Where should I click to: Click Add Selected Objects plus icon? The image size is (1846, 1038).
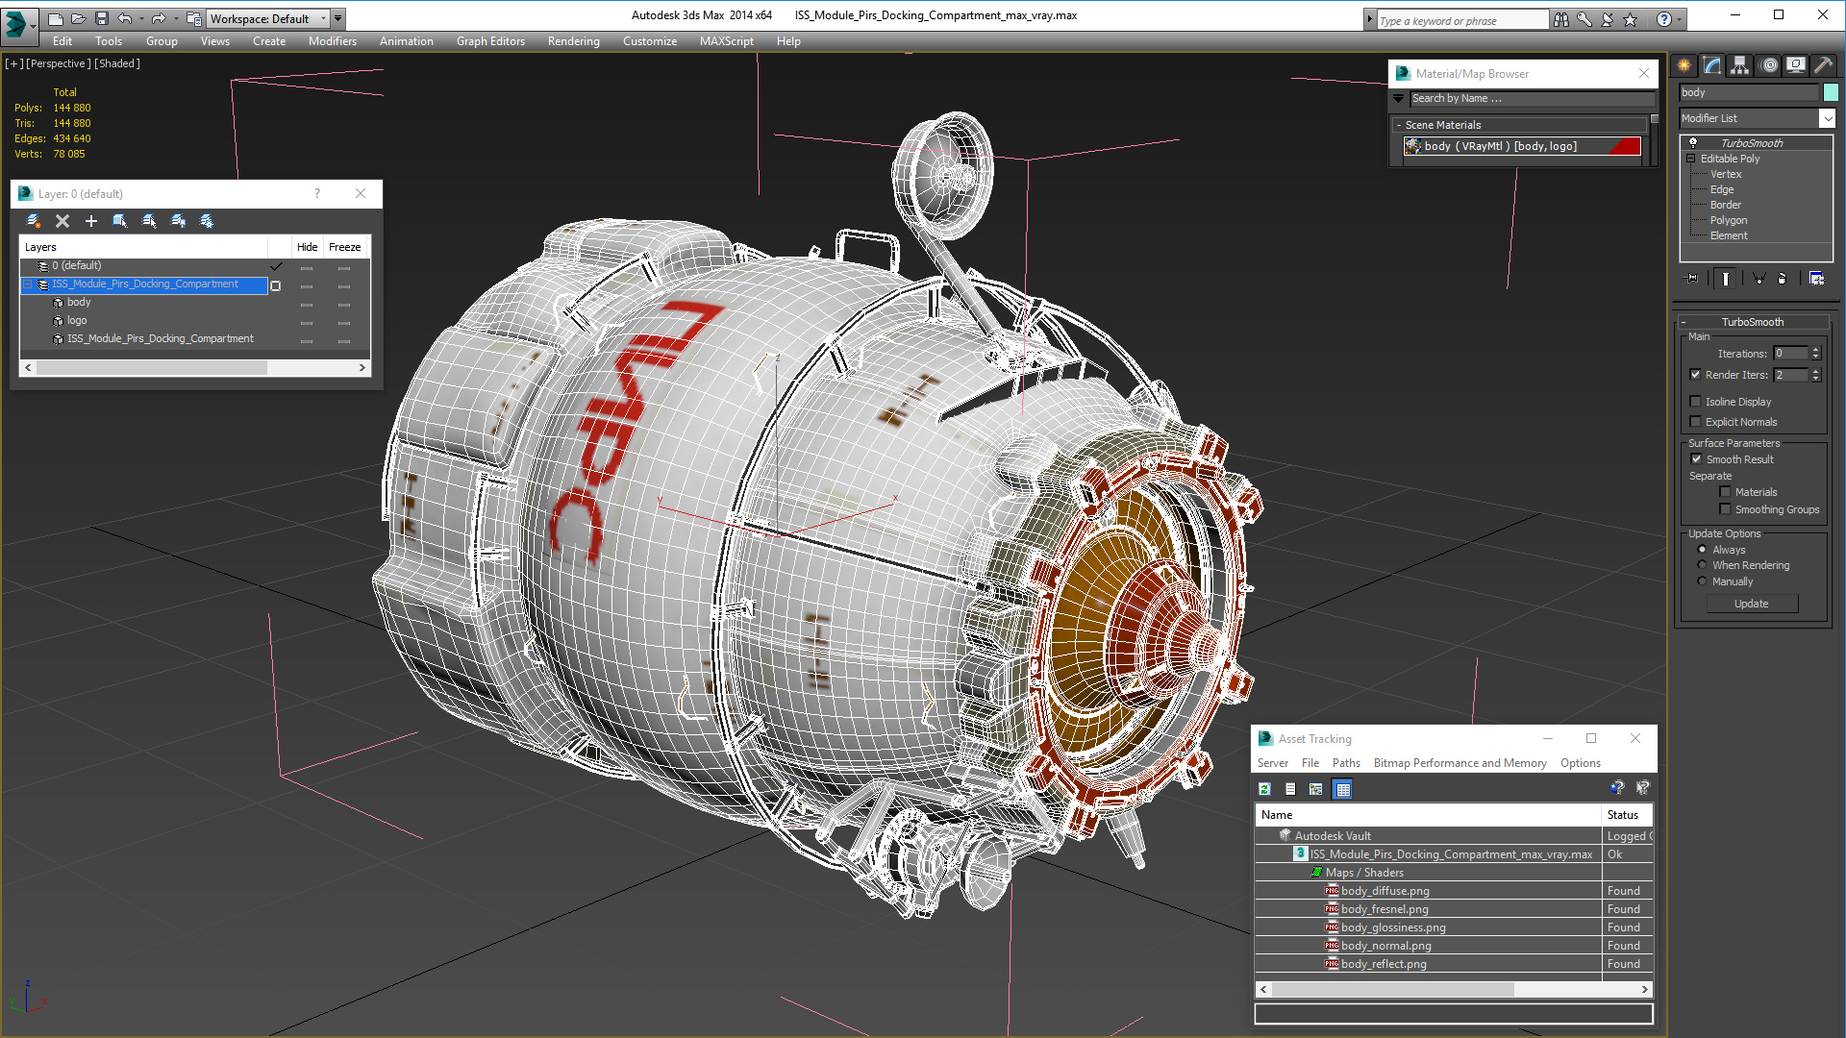91,221
